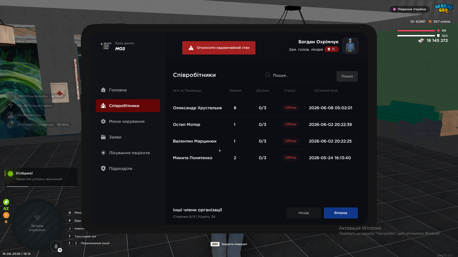Click the Звання column header
458x257 pixels.
[x=235, y=91]
